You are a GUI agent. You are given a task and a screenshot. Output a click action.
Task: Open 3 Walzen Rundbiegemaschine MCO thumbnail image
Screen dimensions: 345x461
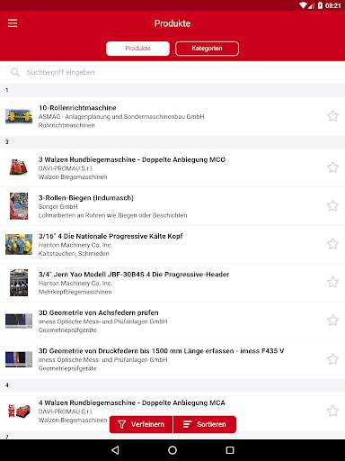[19, 167]
